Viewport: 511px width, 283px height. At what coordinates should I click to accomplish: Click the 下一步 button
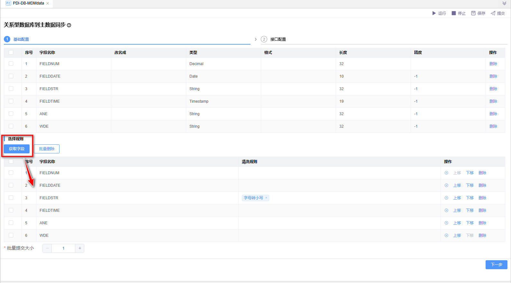tap(496, 265)
